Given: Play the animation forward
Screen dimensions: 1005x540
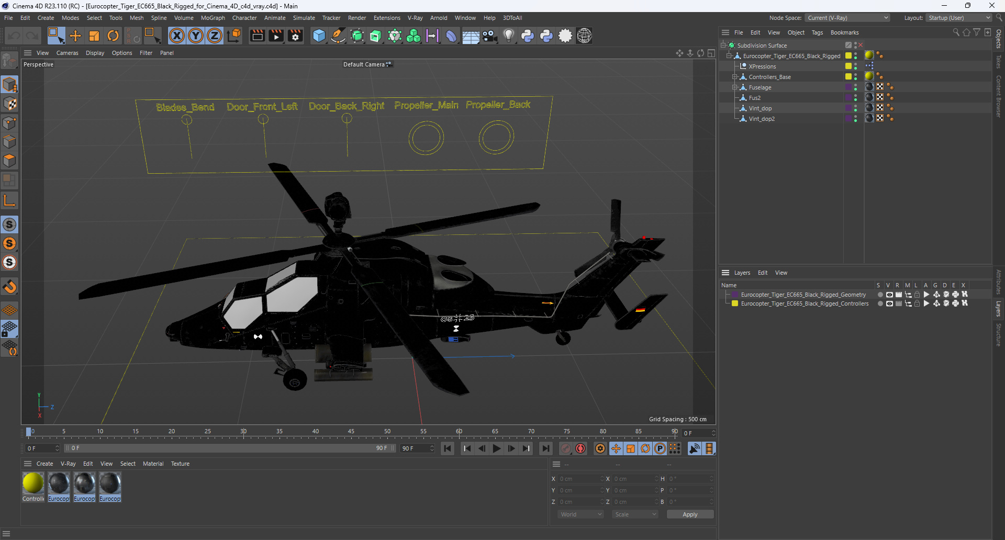Looking at the screenshot, I should click(496, 448).
